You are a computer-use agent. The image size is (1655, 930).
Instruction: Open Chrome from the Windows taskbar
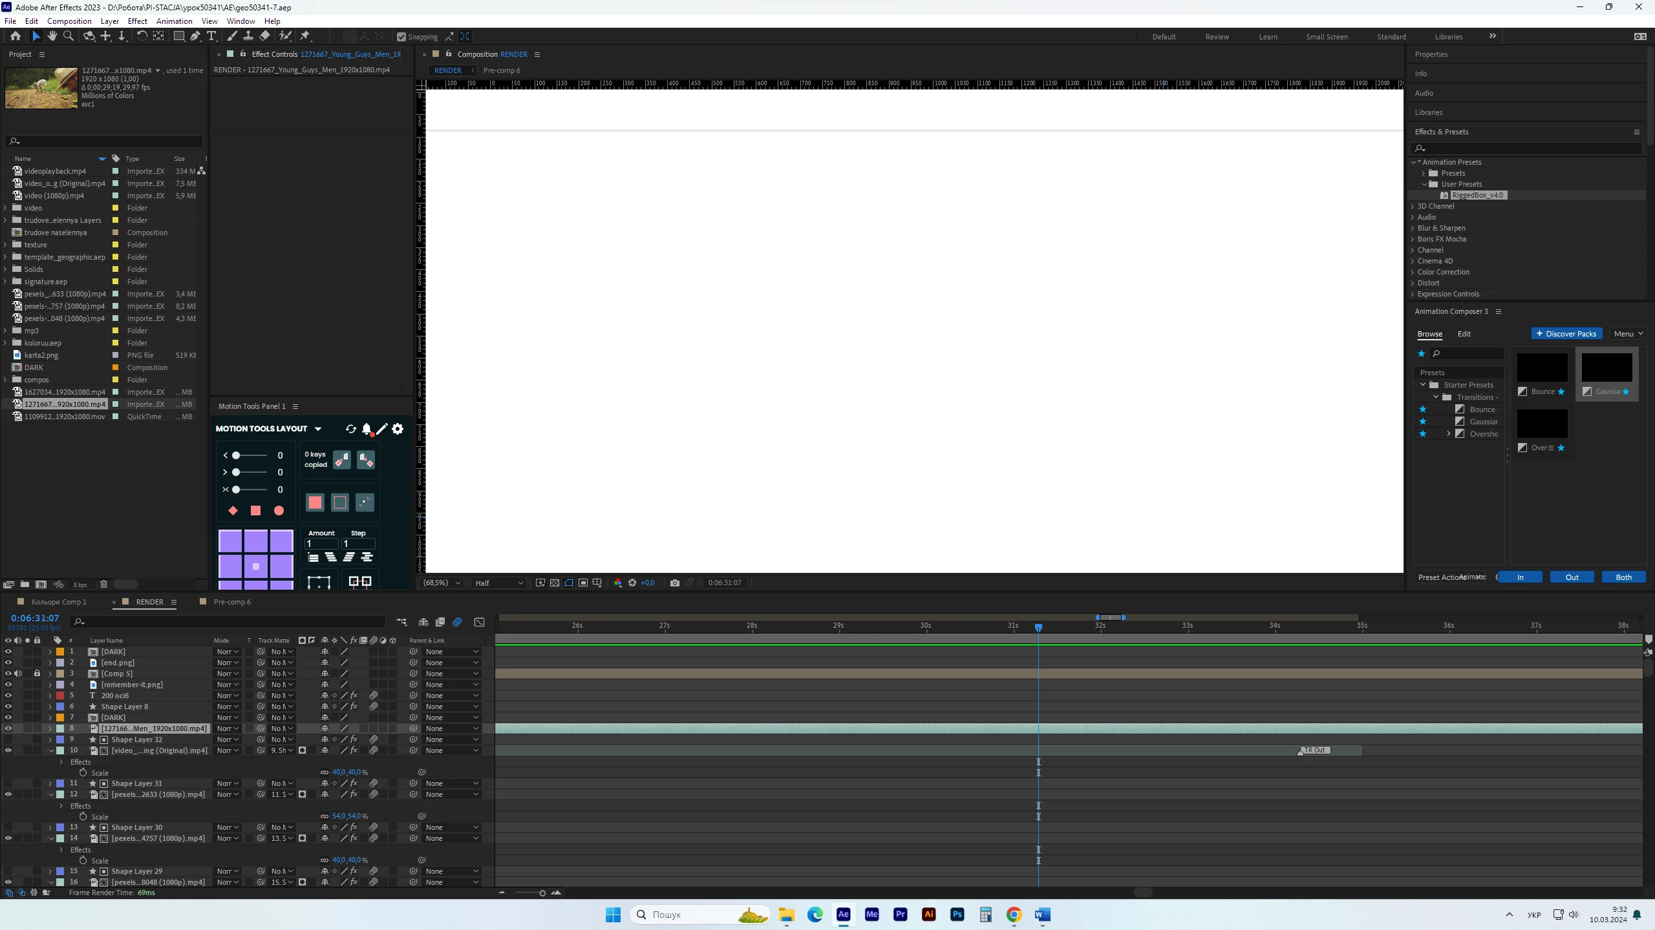1014,914
